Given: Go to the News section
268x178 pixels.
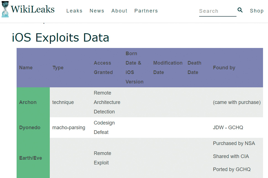Looking at the screenshot, I should [x=97, y=11].
